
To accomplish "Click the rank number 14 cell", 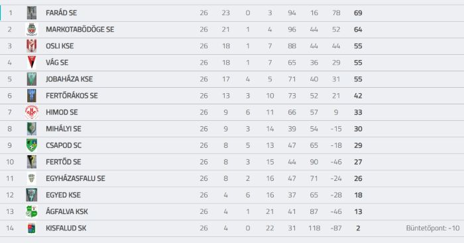I will [x=10, y=228].
